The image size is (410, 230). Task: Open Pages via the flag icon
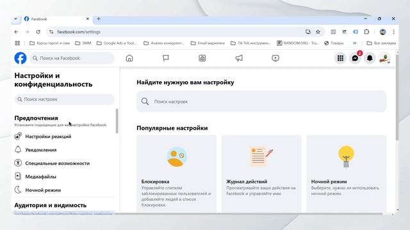tap(166, 58)
